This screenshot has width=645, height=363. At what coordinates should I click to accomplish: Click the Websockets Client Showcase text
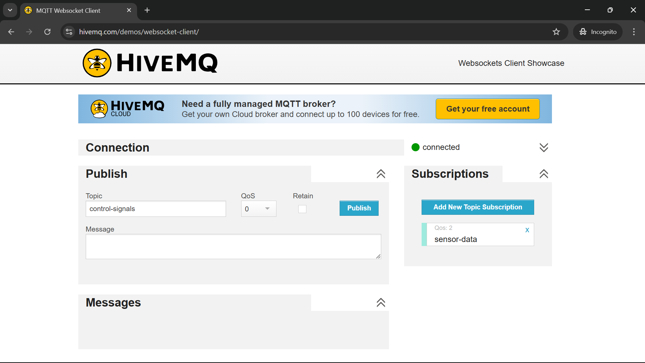click(511, 63)
